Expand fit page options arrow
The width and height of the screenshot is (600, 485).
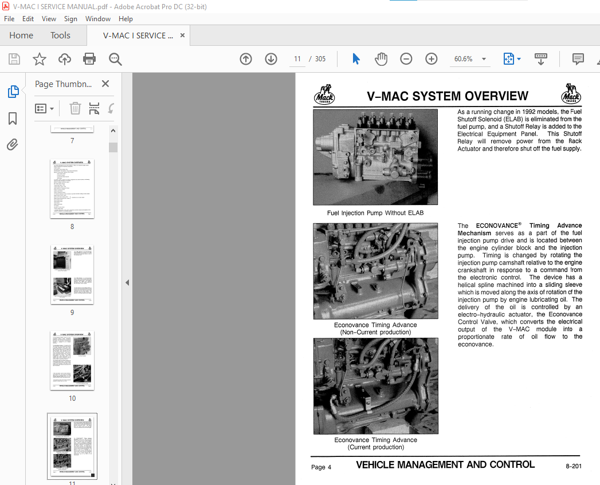519,59
